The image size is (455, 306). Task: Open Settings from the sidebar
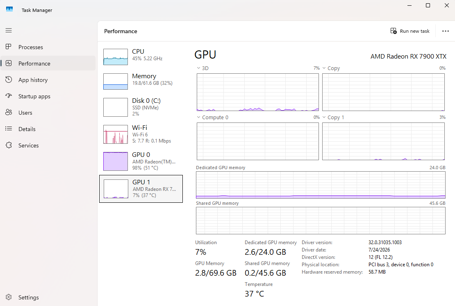(28, 297)
